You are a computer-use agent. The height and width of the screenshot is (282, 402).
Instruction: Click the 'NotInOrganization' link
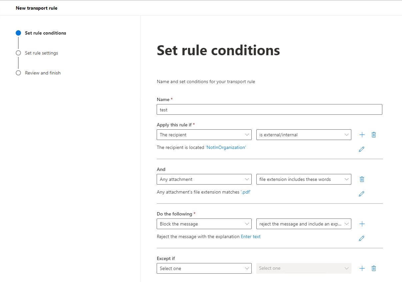point(226,147)
